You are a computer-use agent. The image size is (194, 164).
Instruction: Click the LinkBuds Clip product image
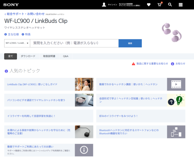pos(172,32)
